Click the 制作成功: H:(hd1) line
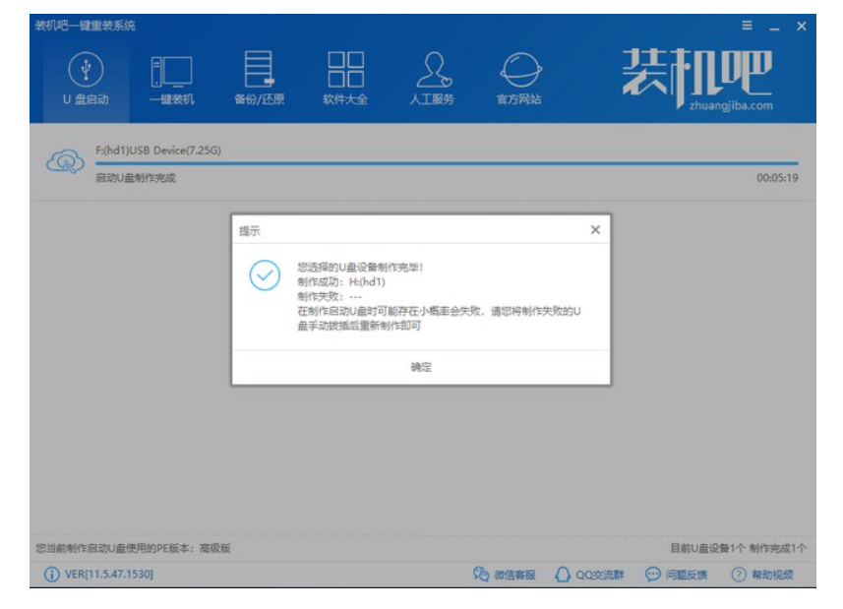The image size is (843, 609). pyautogui.click(x=341, y=281)
